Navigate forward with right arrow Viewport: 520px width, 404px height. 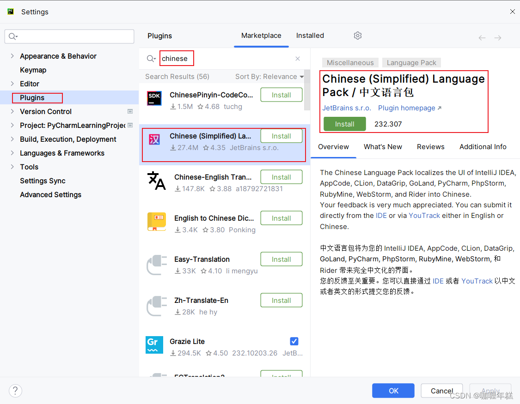(498, 38)
